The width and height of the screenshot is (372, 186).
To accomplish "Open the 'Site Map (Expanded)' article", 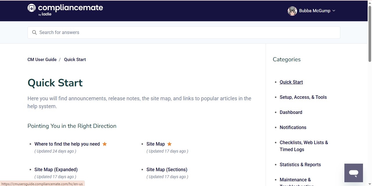I will coord(56,169).
